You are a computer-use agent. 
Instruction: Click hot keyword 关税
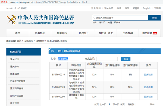pos(110,23)
